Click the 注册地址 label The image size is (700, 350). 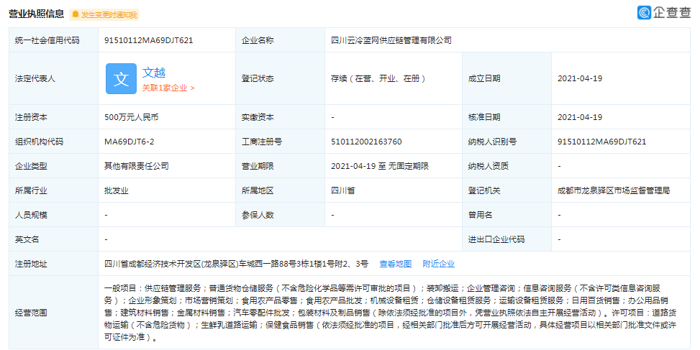pos(31,264)
